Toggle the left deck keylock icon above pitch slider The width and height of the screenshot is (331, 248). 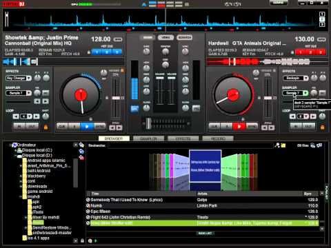[122, 70]
